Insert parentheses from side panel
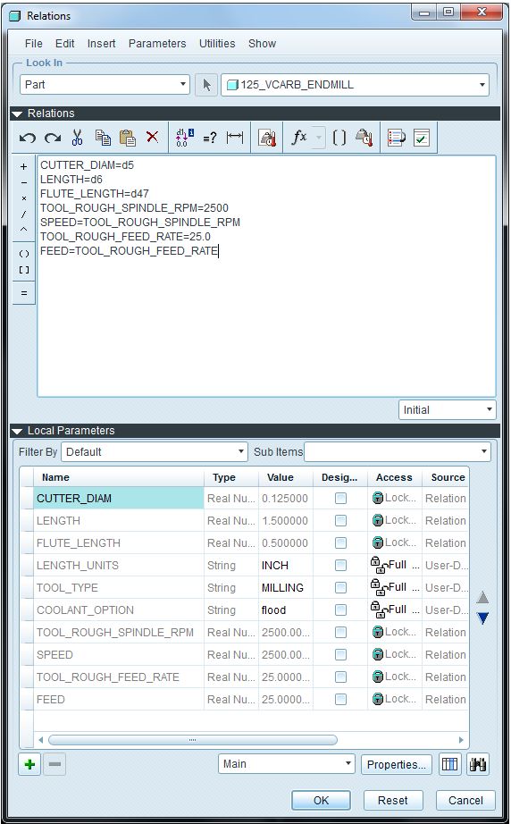 (23, 254)
